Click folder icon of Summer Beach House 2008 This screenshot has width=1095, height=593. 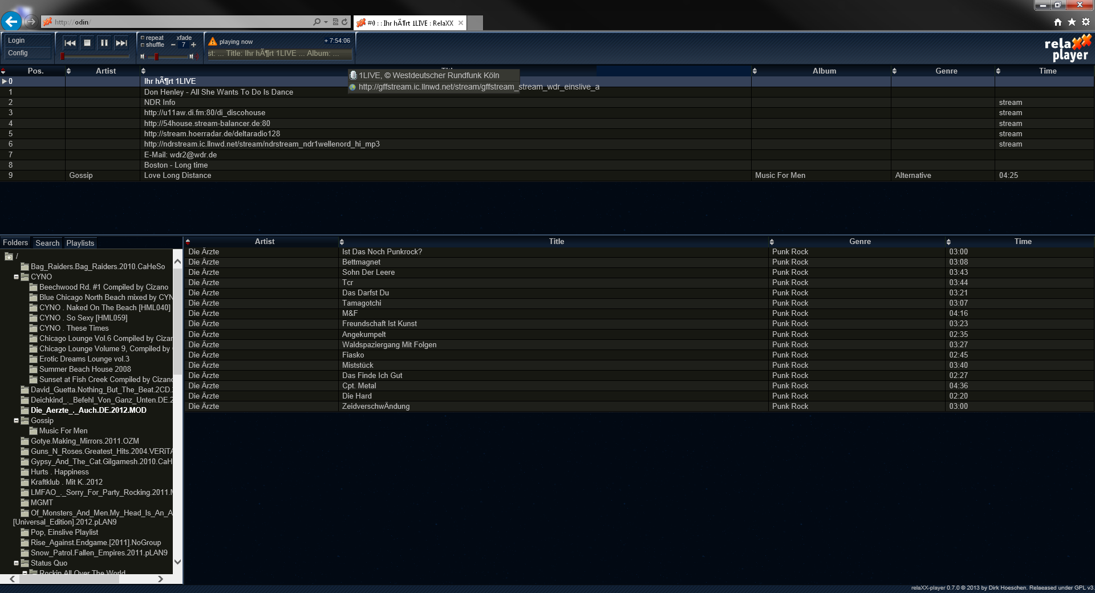pyautogui.click(x=34, y=369)
